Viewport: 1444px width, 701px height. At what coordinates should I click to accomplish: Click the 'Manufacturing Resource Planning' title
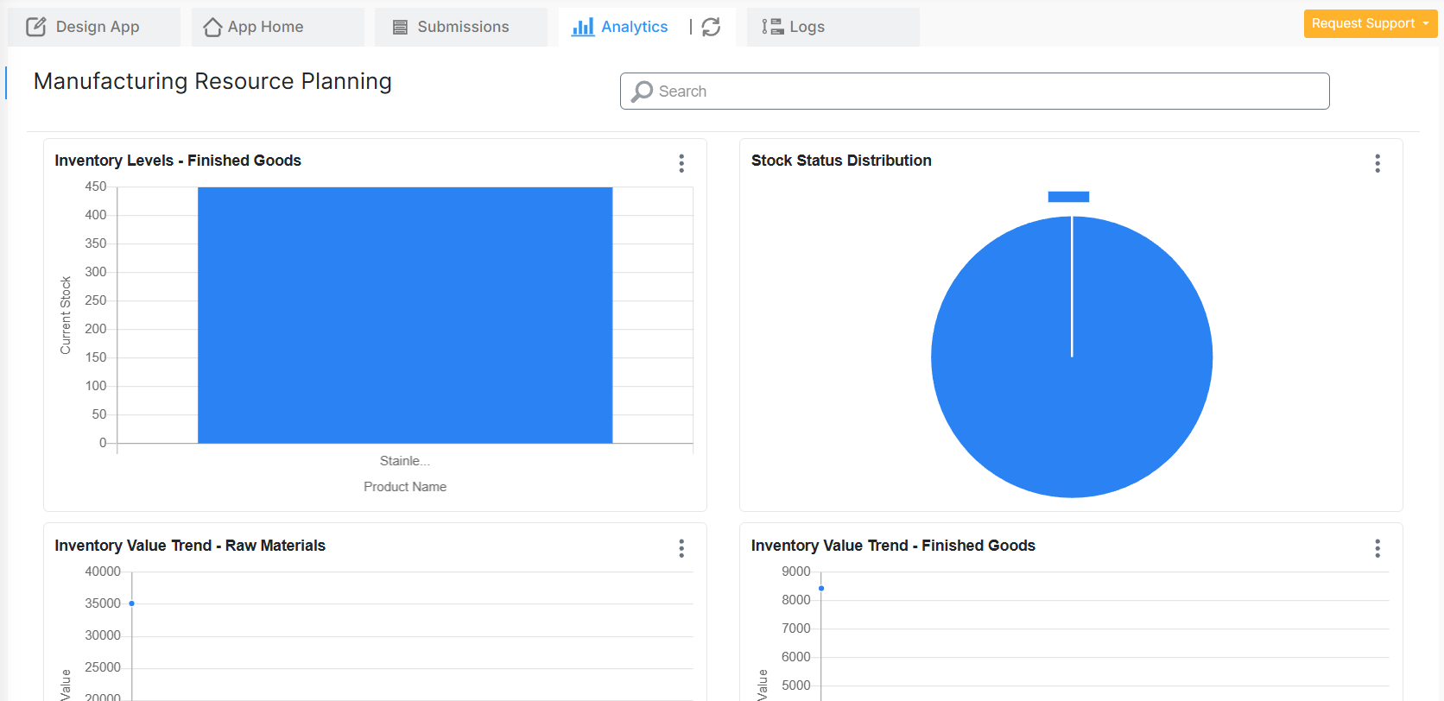coord(212,81)
